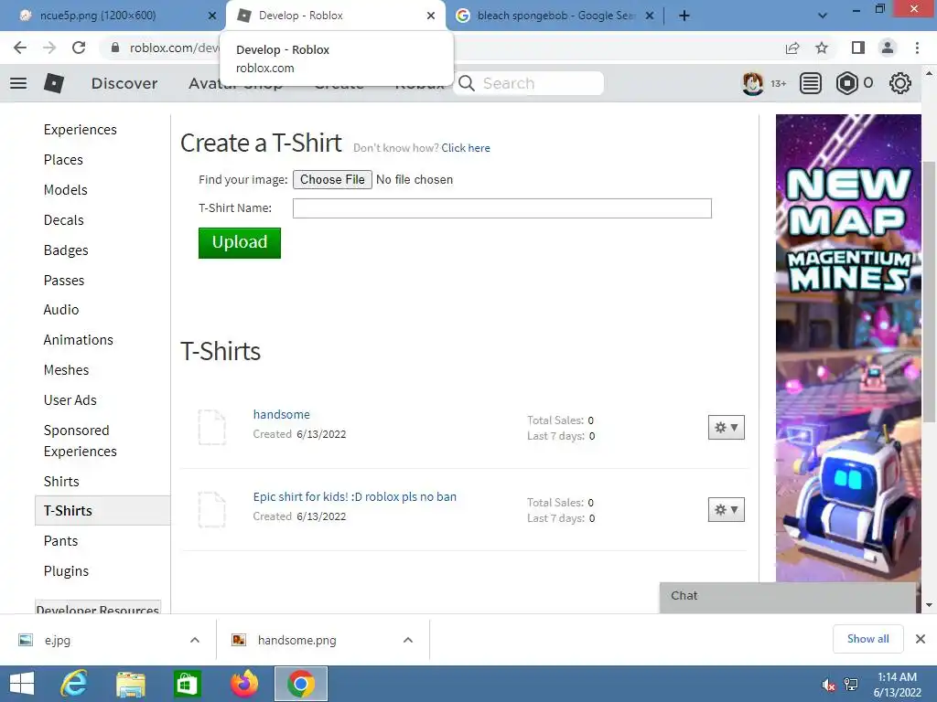This screenshot has width=937, height=702.
Task: Close the ncue5p.png tab
Action: coord(212,16)
